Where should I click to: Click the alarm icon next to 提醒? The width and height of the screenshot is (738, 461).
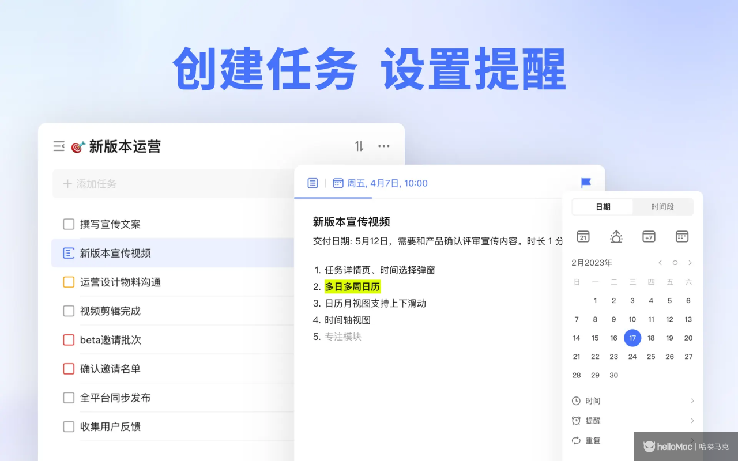click(576, 421)
